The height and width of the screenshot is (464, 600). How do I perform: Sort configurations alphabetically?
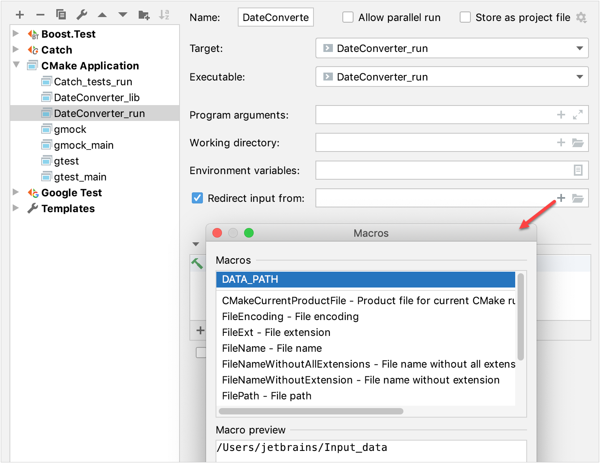click(164, 15)
